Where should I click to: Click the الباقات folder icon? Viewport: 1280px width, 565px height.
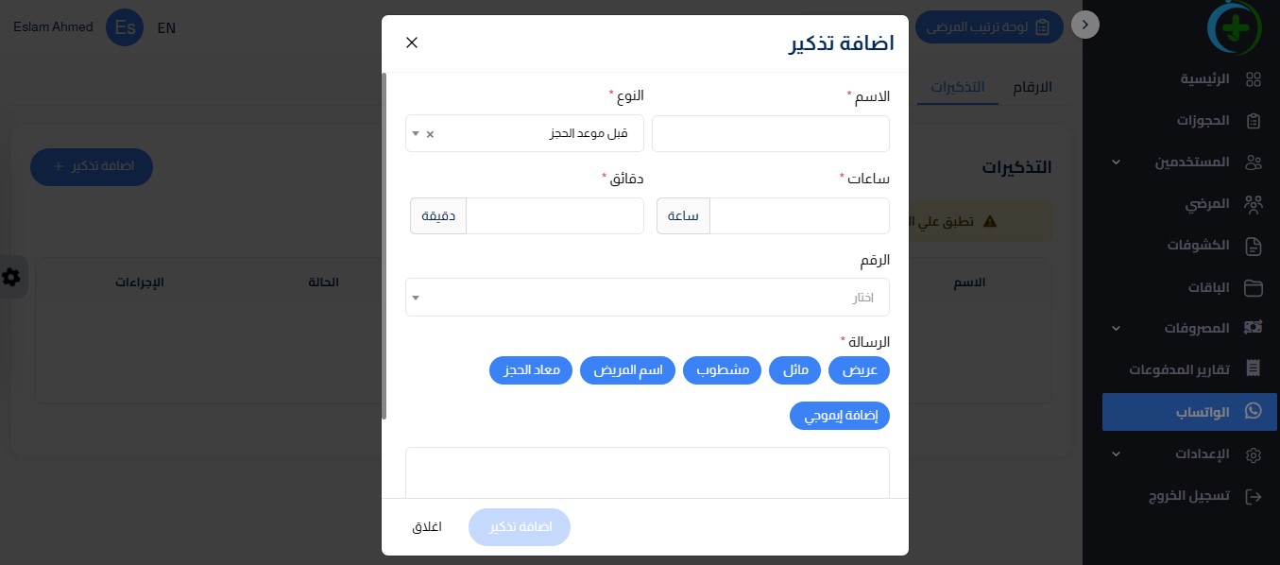point(1254,287)
